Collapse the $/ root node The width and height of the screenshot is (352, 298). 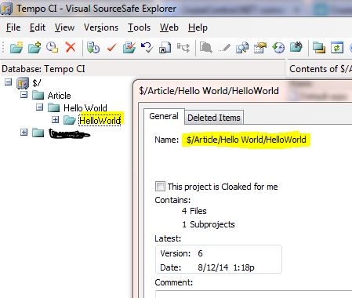pyautogui.click(x=8, y=82)
